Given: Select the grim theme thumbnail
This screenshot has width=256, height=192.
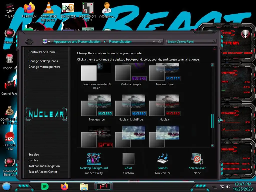Looking at the screenshot, I should coord(97,137).
